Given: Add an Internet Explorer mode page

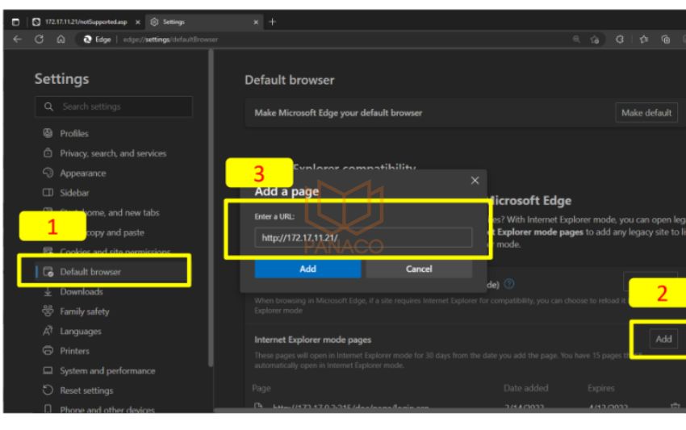Looking at the screenshot, I should coord(663,339).
